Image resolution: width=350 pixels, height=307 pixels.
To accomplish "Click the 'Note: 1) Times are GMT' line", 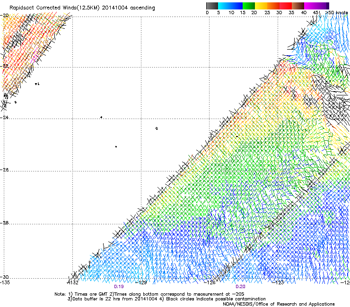I will [149, 294].
